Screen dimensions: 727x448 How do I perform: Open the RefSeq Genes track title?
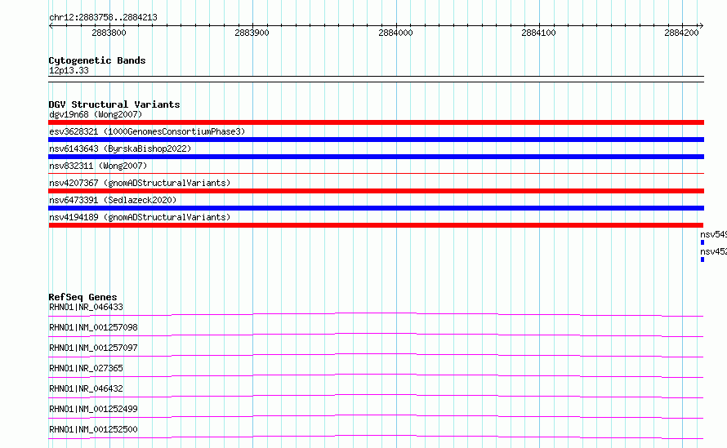[x=83, y=297]
